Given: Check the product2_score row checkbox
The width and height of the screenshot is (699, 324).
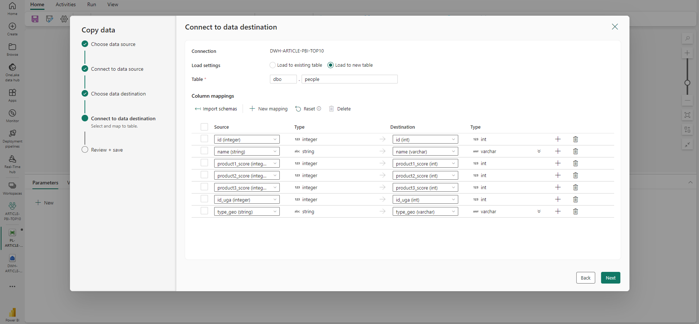Looking at the screenshot, I should (x=204, y=175).
